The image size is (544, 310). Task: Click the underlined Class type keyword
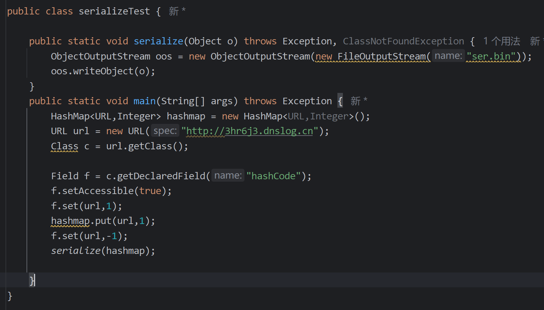click(65, 146)
